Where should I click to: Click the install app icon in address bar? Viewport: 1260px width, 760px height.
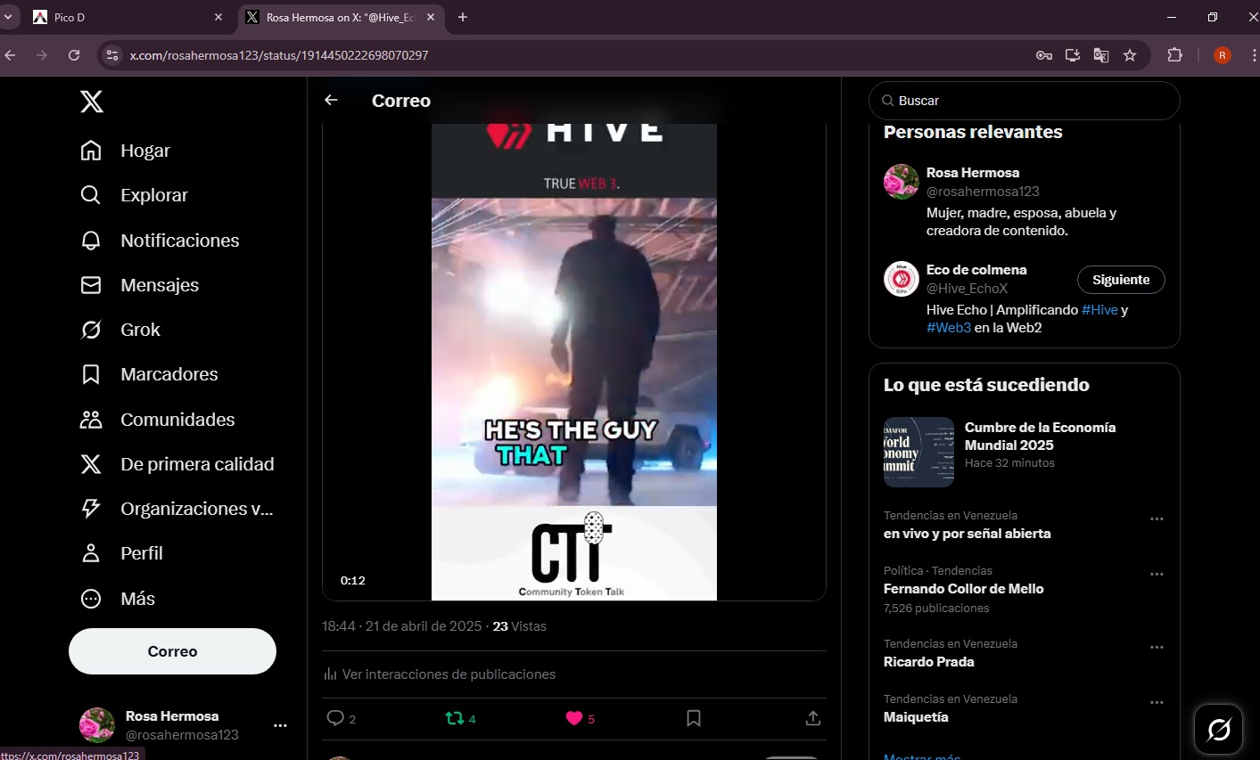[x=1073, y=55]
